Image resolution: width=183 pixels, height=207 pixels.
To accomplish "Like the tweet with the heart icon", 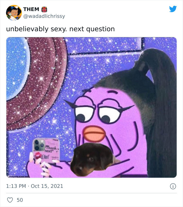I will [x=10, y=200].
